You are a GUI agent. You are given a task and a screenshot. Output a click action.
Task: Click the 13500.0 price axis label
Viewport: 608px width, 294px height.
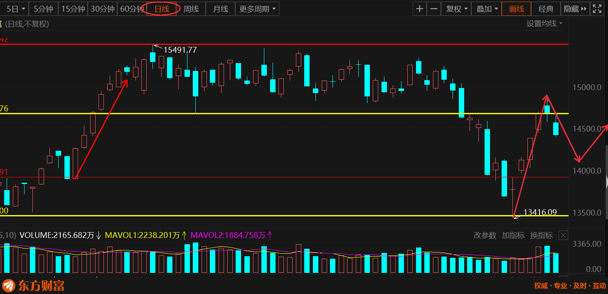[x=587, y=213]
